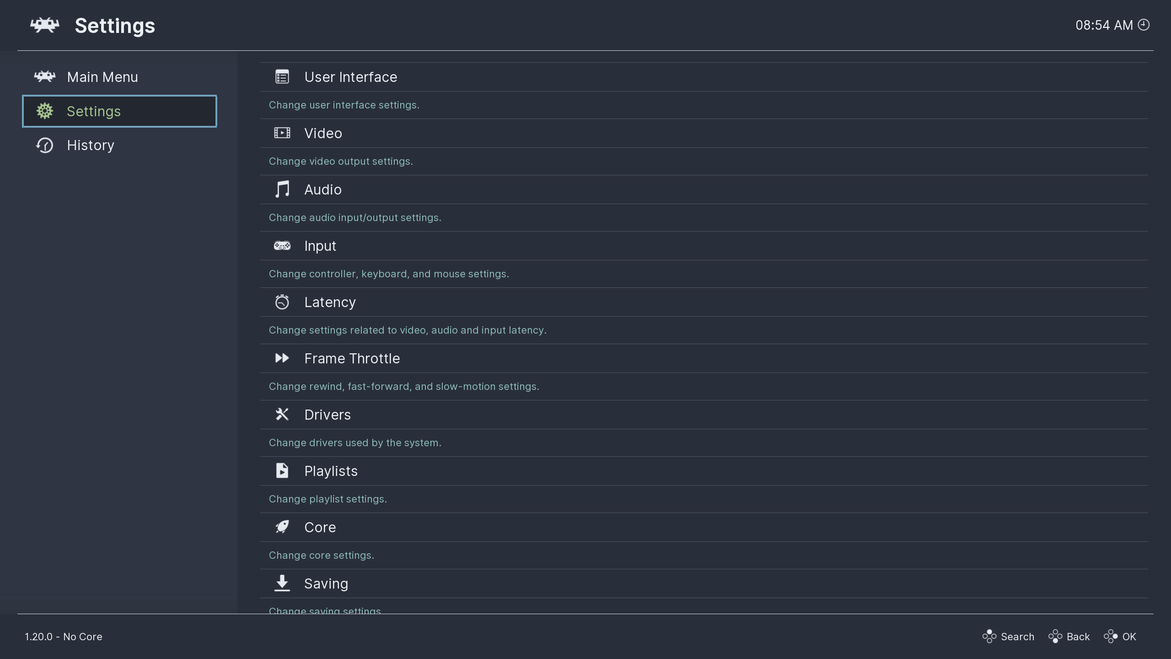Click the User Interface list icon
The width and height of the screenshot is (1171, 659).
pos(282,77)
